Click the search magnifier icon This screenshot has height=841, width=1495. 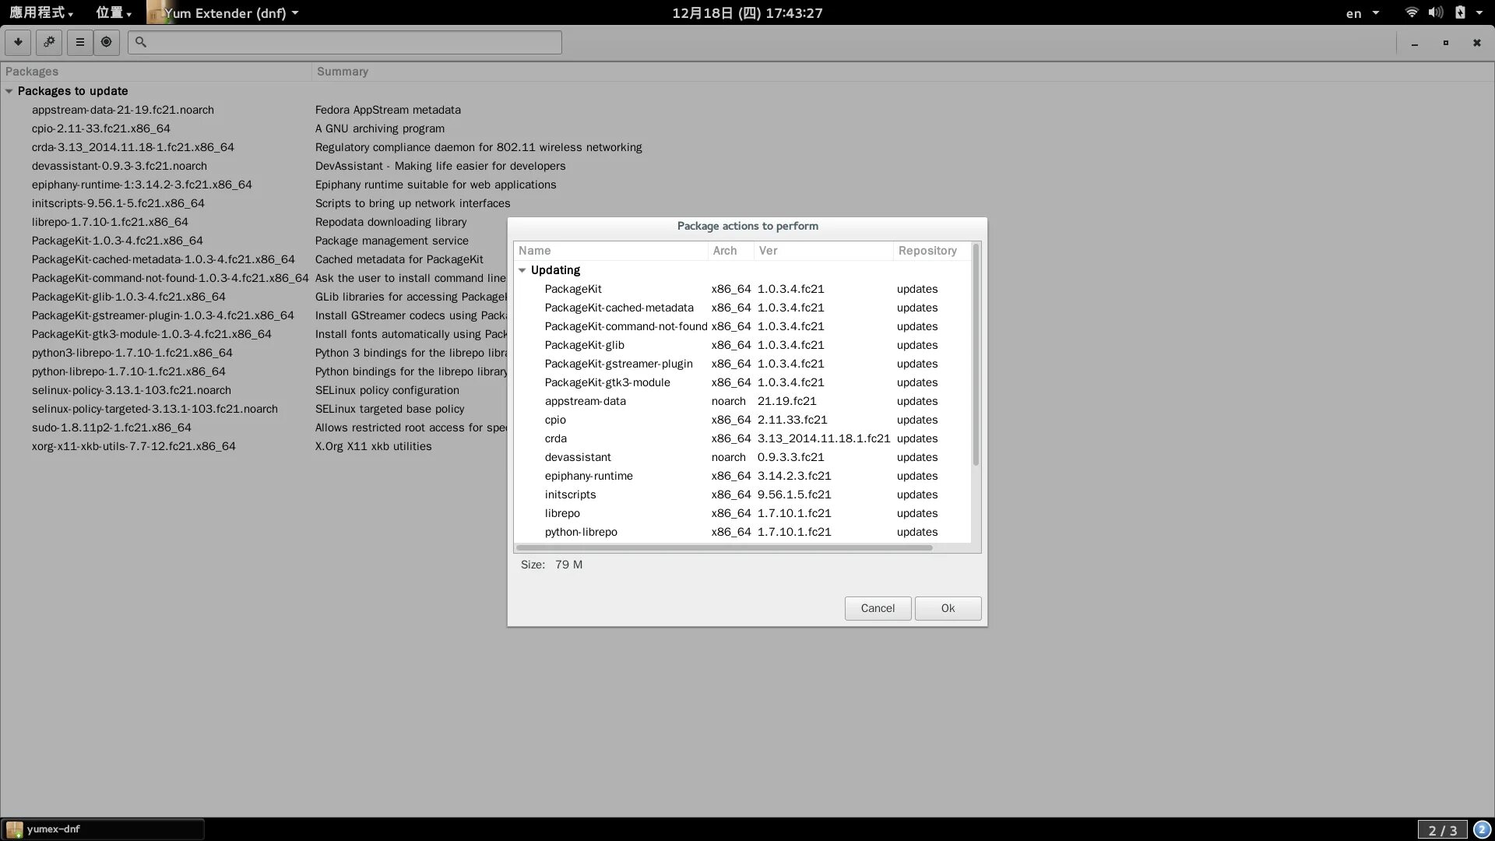coord(141,42)
